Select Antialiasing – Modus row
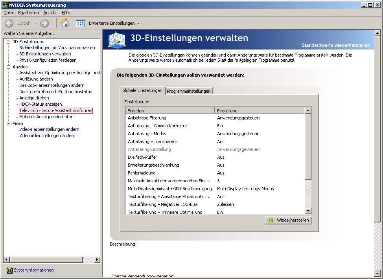This screenshot has height=279, width=383. 215,134
